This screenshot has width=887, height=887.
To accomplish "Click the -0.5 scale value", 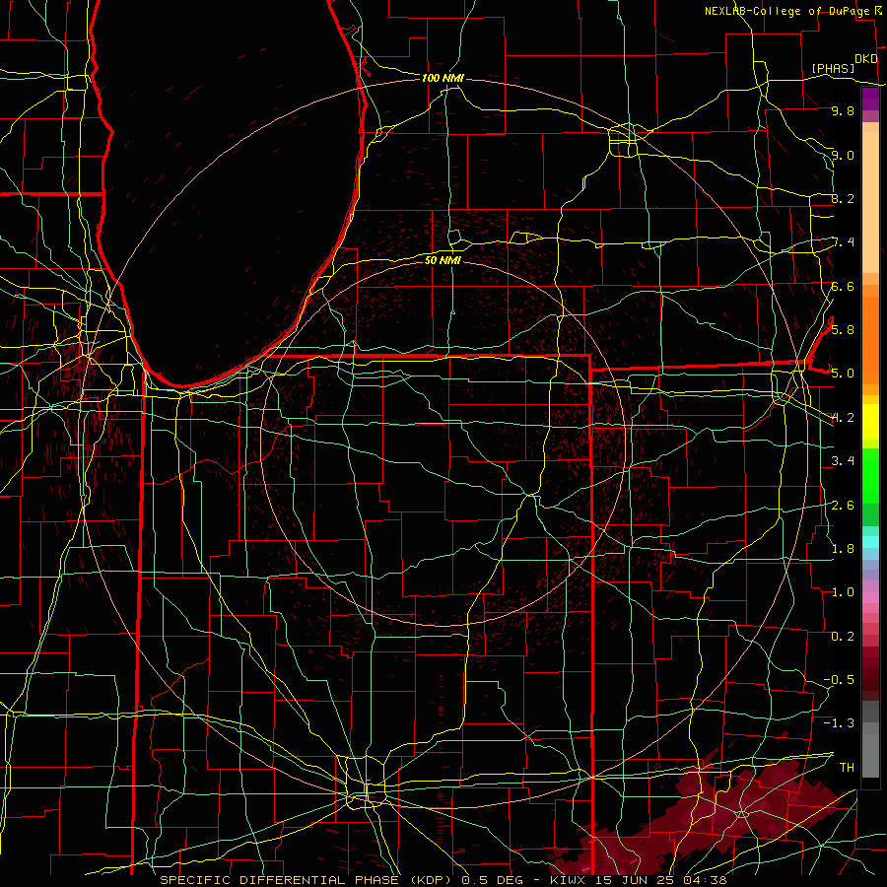I will coord(839,679).
